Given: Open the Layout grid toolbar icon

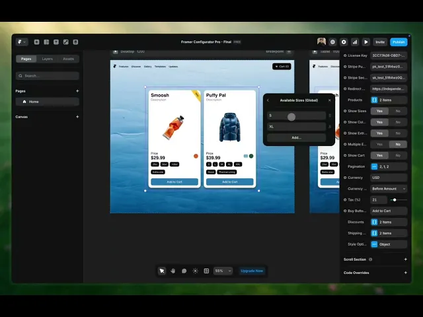Looking at the screenshot, I should (x=46, y=42).
